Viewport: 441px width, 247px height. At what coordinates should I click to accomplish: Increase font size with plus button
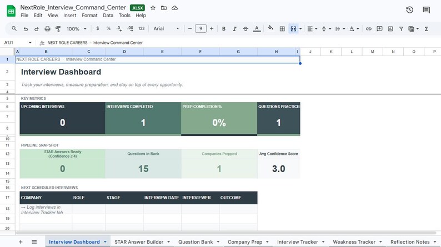point(212,28)
